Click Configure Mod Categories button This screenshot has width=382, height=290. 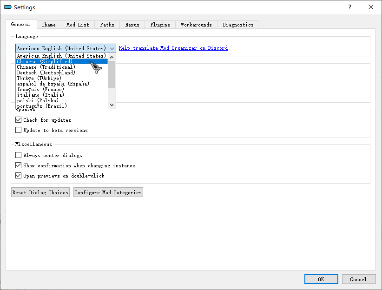[108, 192]
